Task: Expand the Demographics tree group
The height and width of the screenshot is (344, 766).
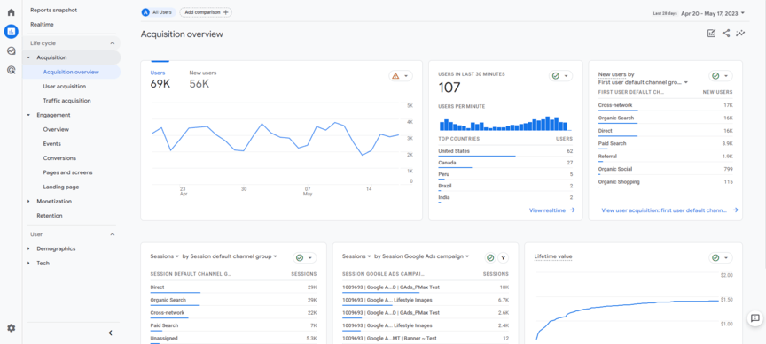Action: click(x=28, y=248)
